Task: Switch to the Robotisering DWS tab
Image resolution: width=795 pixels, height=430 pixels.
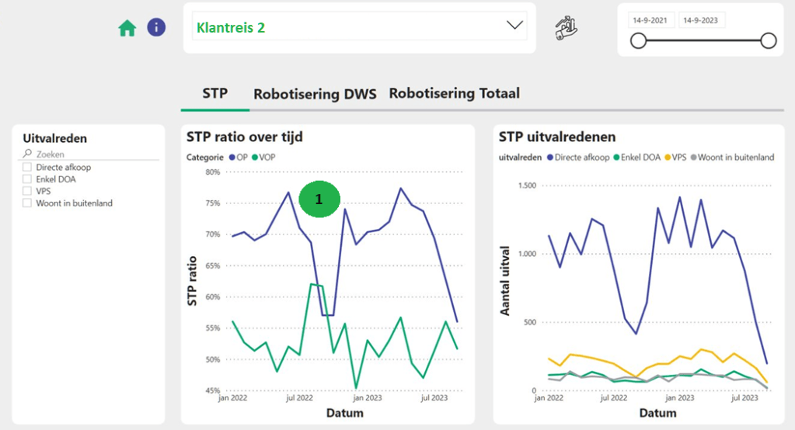Action: tap(315, 94)
